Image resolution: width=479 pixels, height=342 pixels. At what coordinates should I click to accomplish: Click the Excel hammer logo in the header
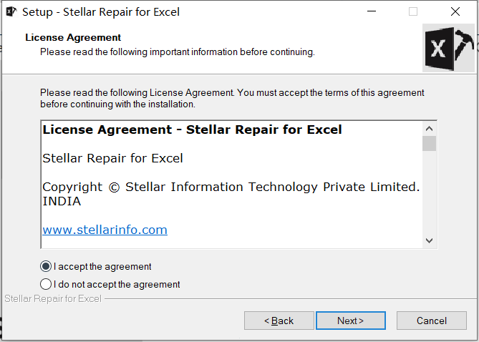pos(449,49)
